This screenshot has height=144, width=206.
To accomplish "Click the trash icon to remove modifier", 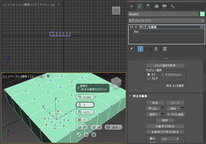I will click(x=156, y=49).
